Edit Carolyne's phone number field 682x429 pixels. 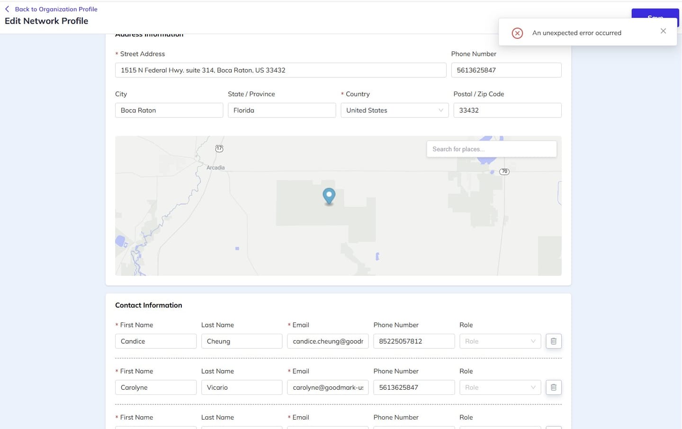414,387
